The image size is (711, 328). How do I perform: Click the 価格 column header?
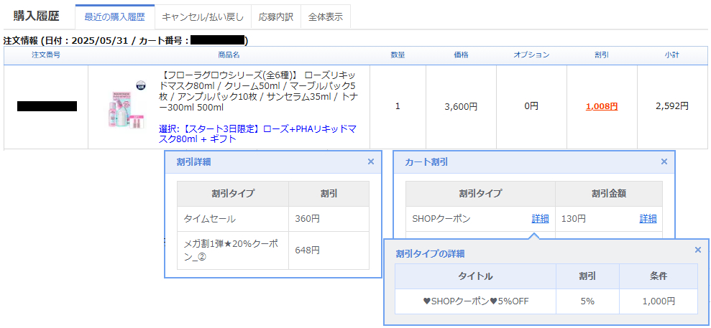(x=461, y=55)
